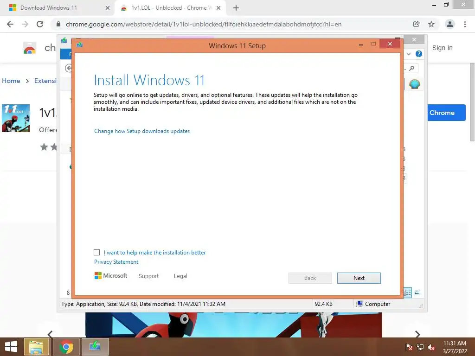475x356 pixels.
Task: Open File Explorer help icon
Action: pyautogui.click(x=419, y=54)
